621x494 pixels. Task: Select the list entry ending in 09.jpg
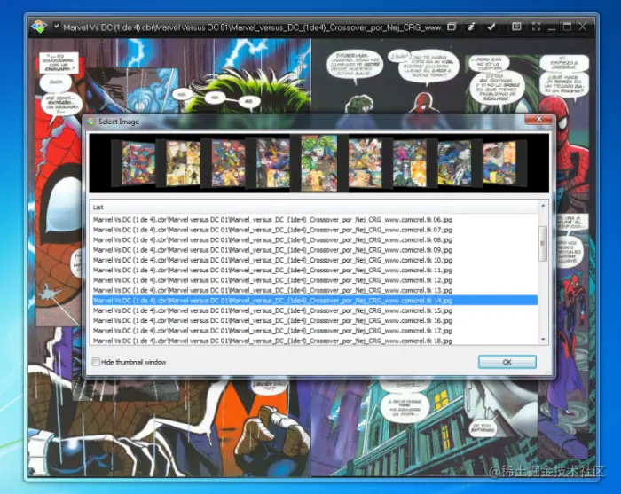tap(314, 250)
